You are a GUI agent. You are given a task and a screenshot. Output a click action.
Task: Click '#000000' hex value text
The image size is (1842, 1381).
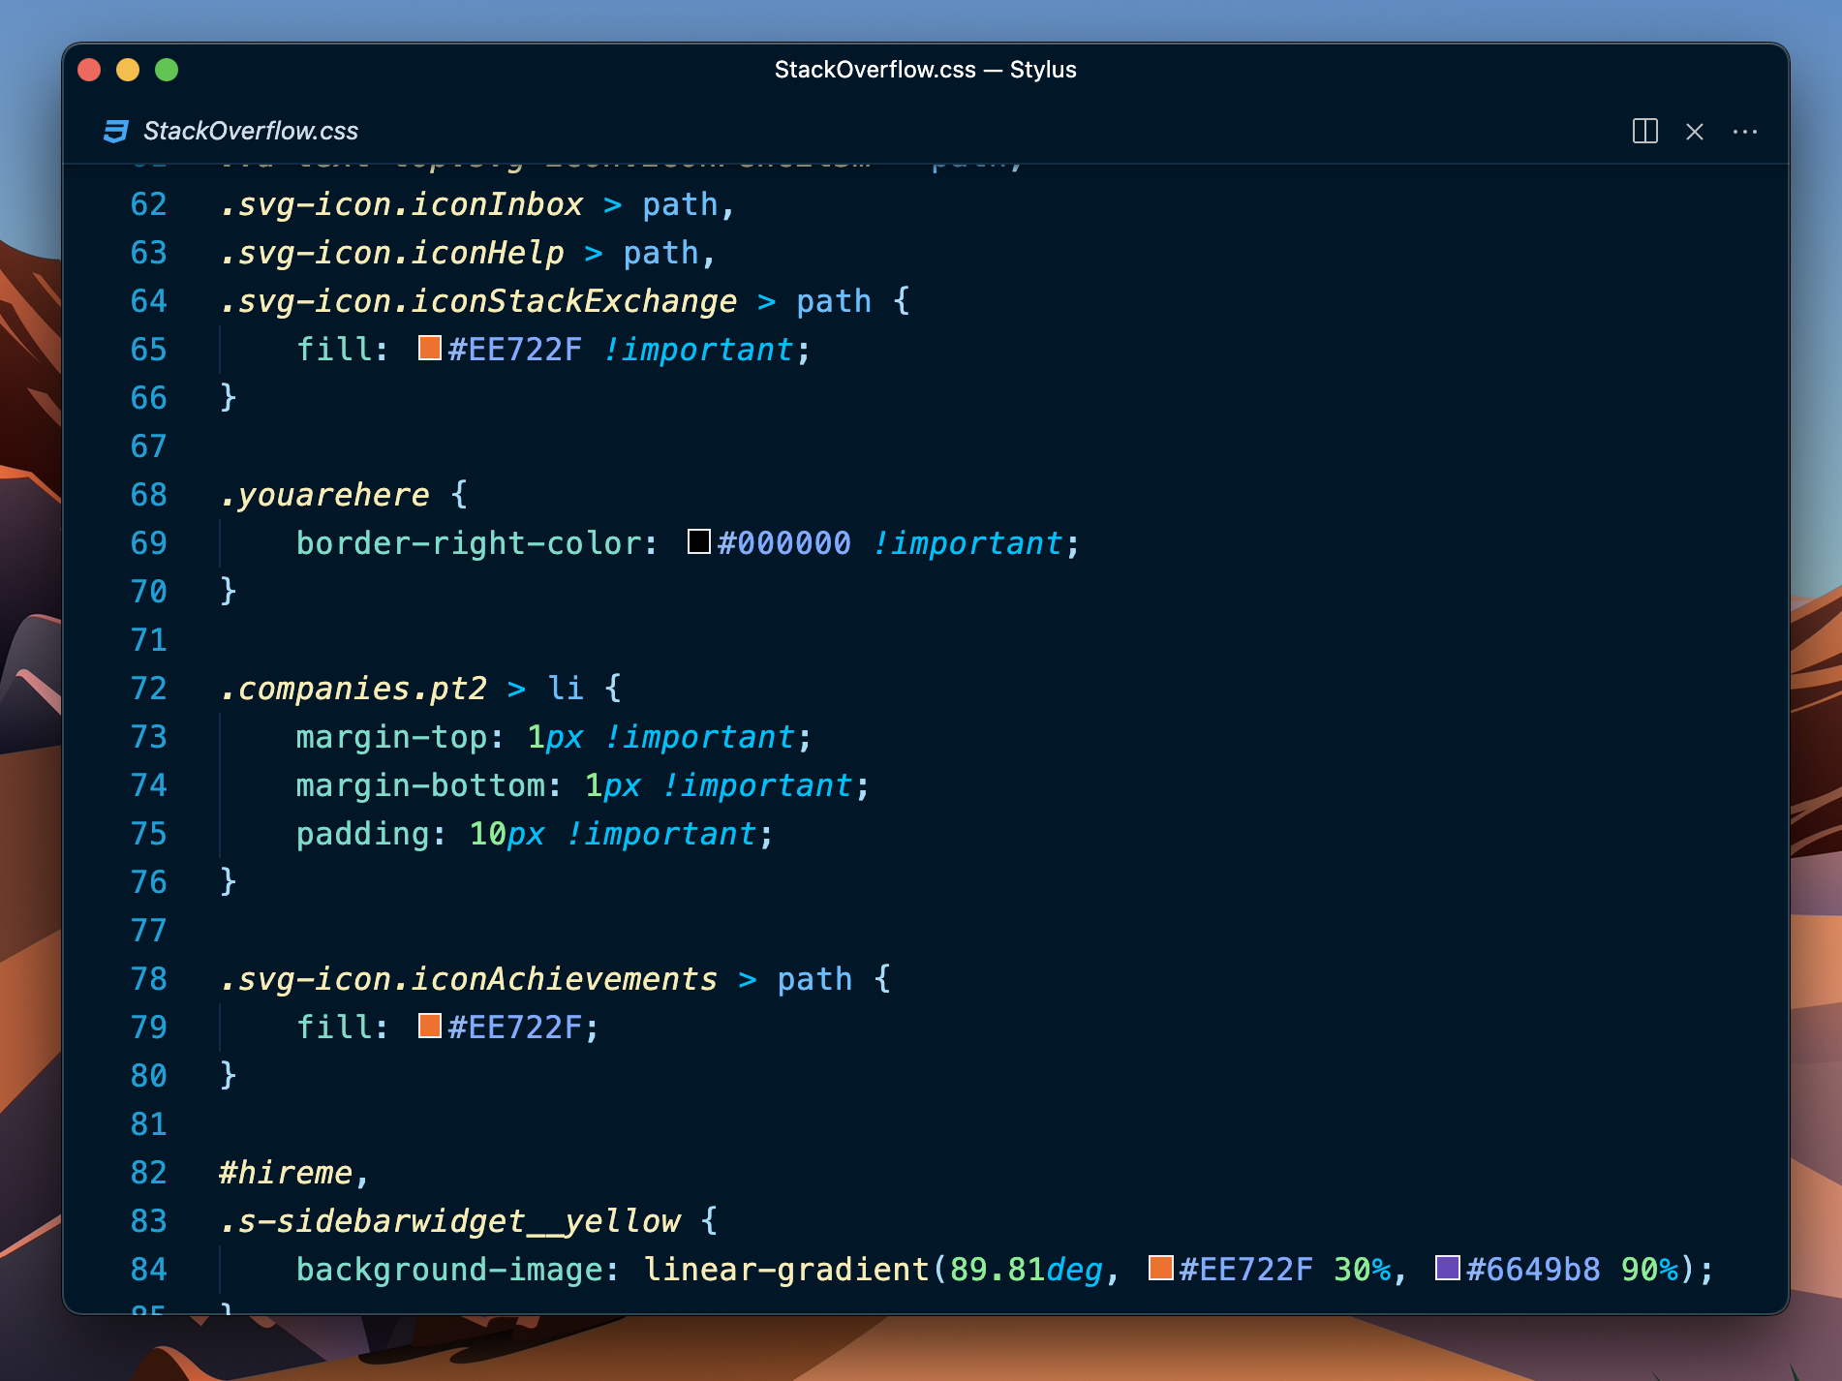(x=784, y=543)
